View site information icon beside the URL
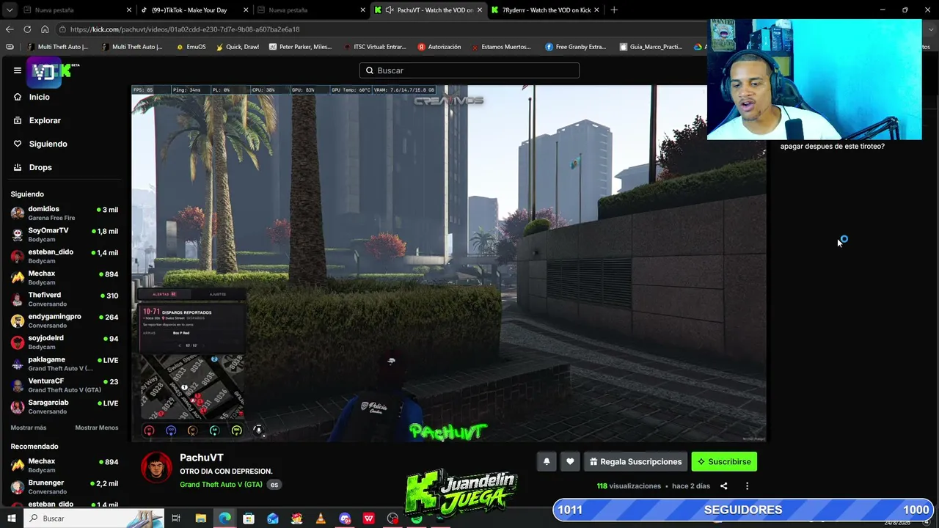Image resolution: width=939 pixels, height=528 pixels. [63, 29]
